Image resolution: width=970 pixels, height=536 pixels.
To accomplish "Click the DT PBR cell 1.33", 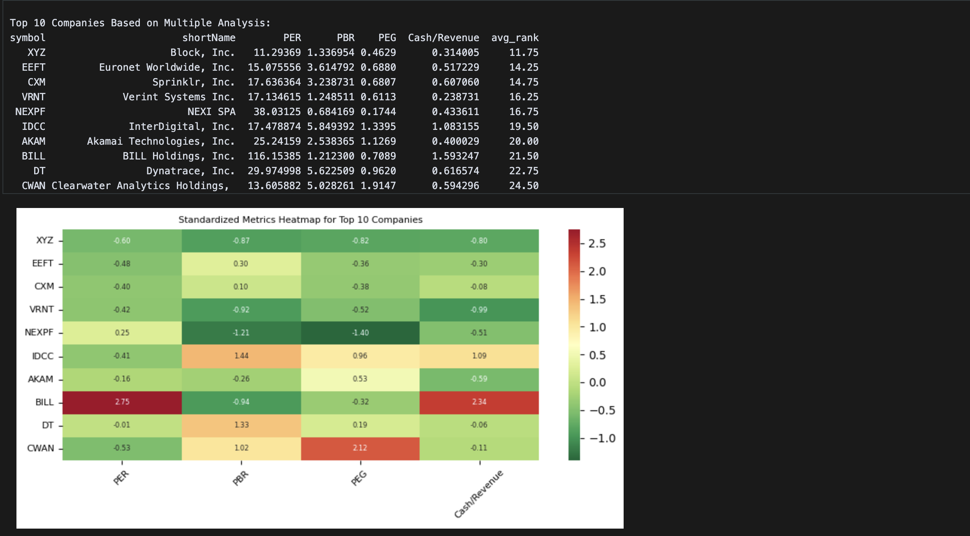I will 241,425.
